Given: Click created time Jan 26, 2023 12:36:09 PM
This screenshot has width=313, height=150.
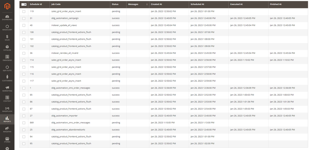Looking at the screenshot, I should 164,88.
